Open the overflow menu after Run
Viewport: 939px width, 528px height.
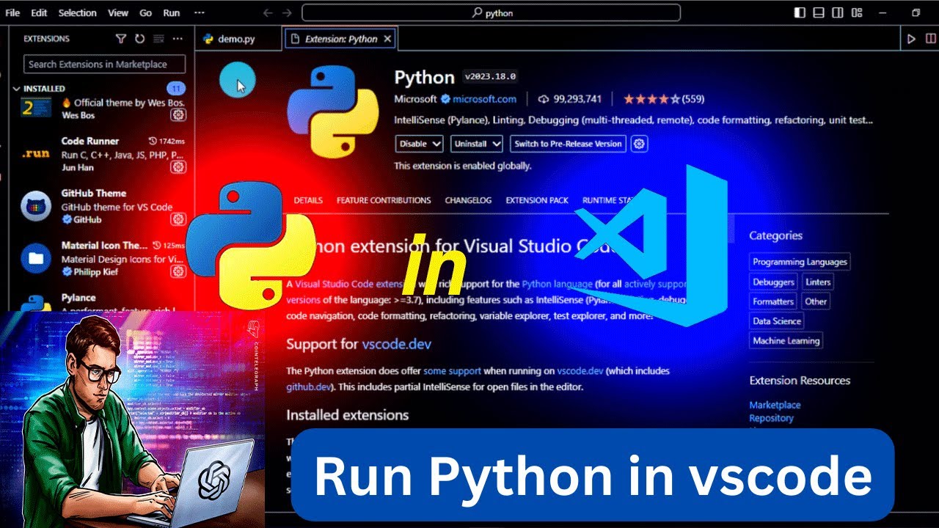pos(200,13)
